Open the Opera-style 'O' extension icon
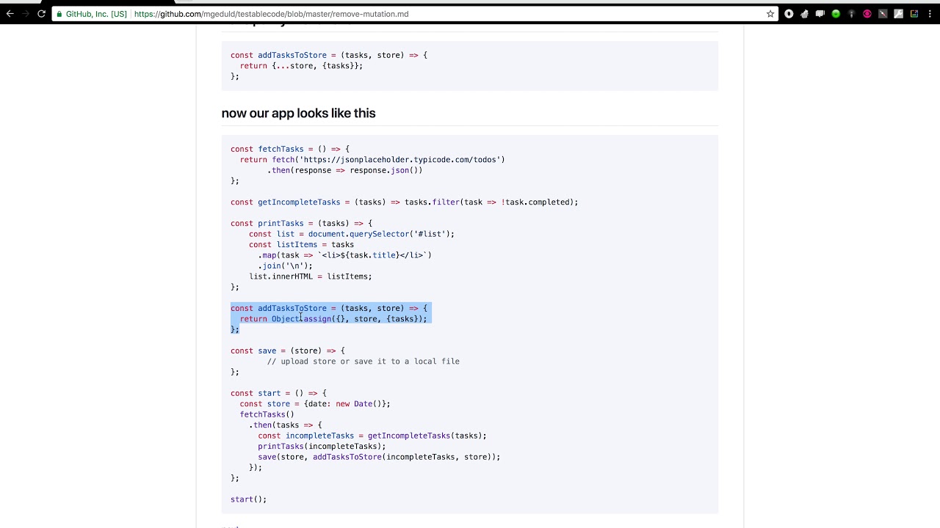Viewport: 940px width, 528px height. click(789, 14)
